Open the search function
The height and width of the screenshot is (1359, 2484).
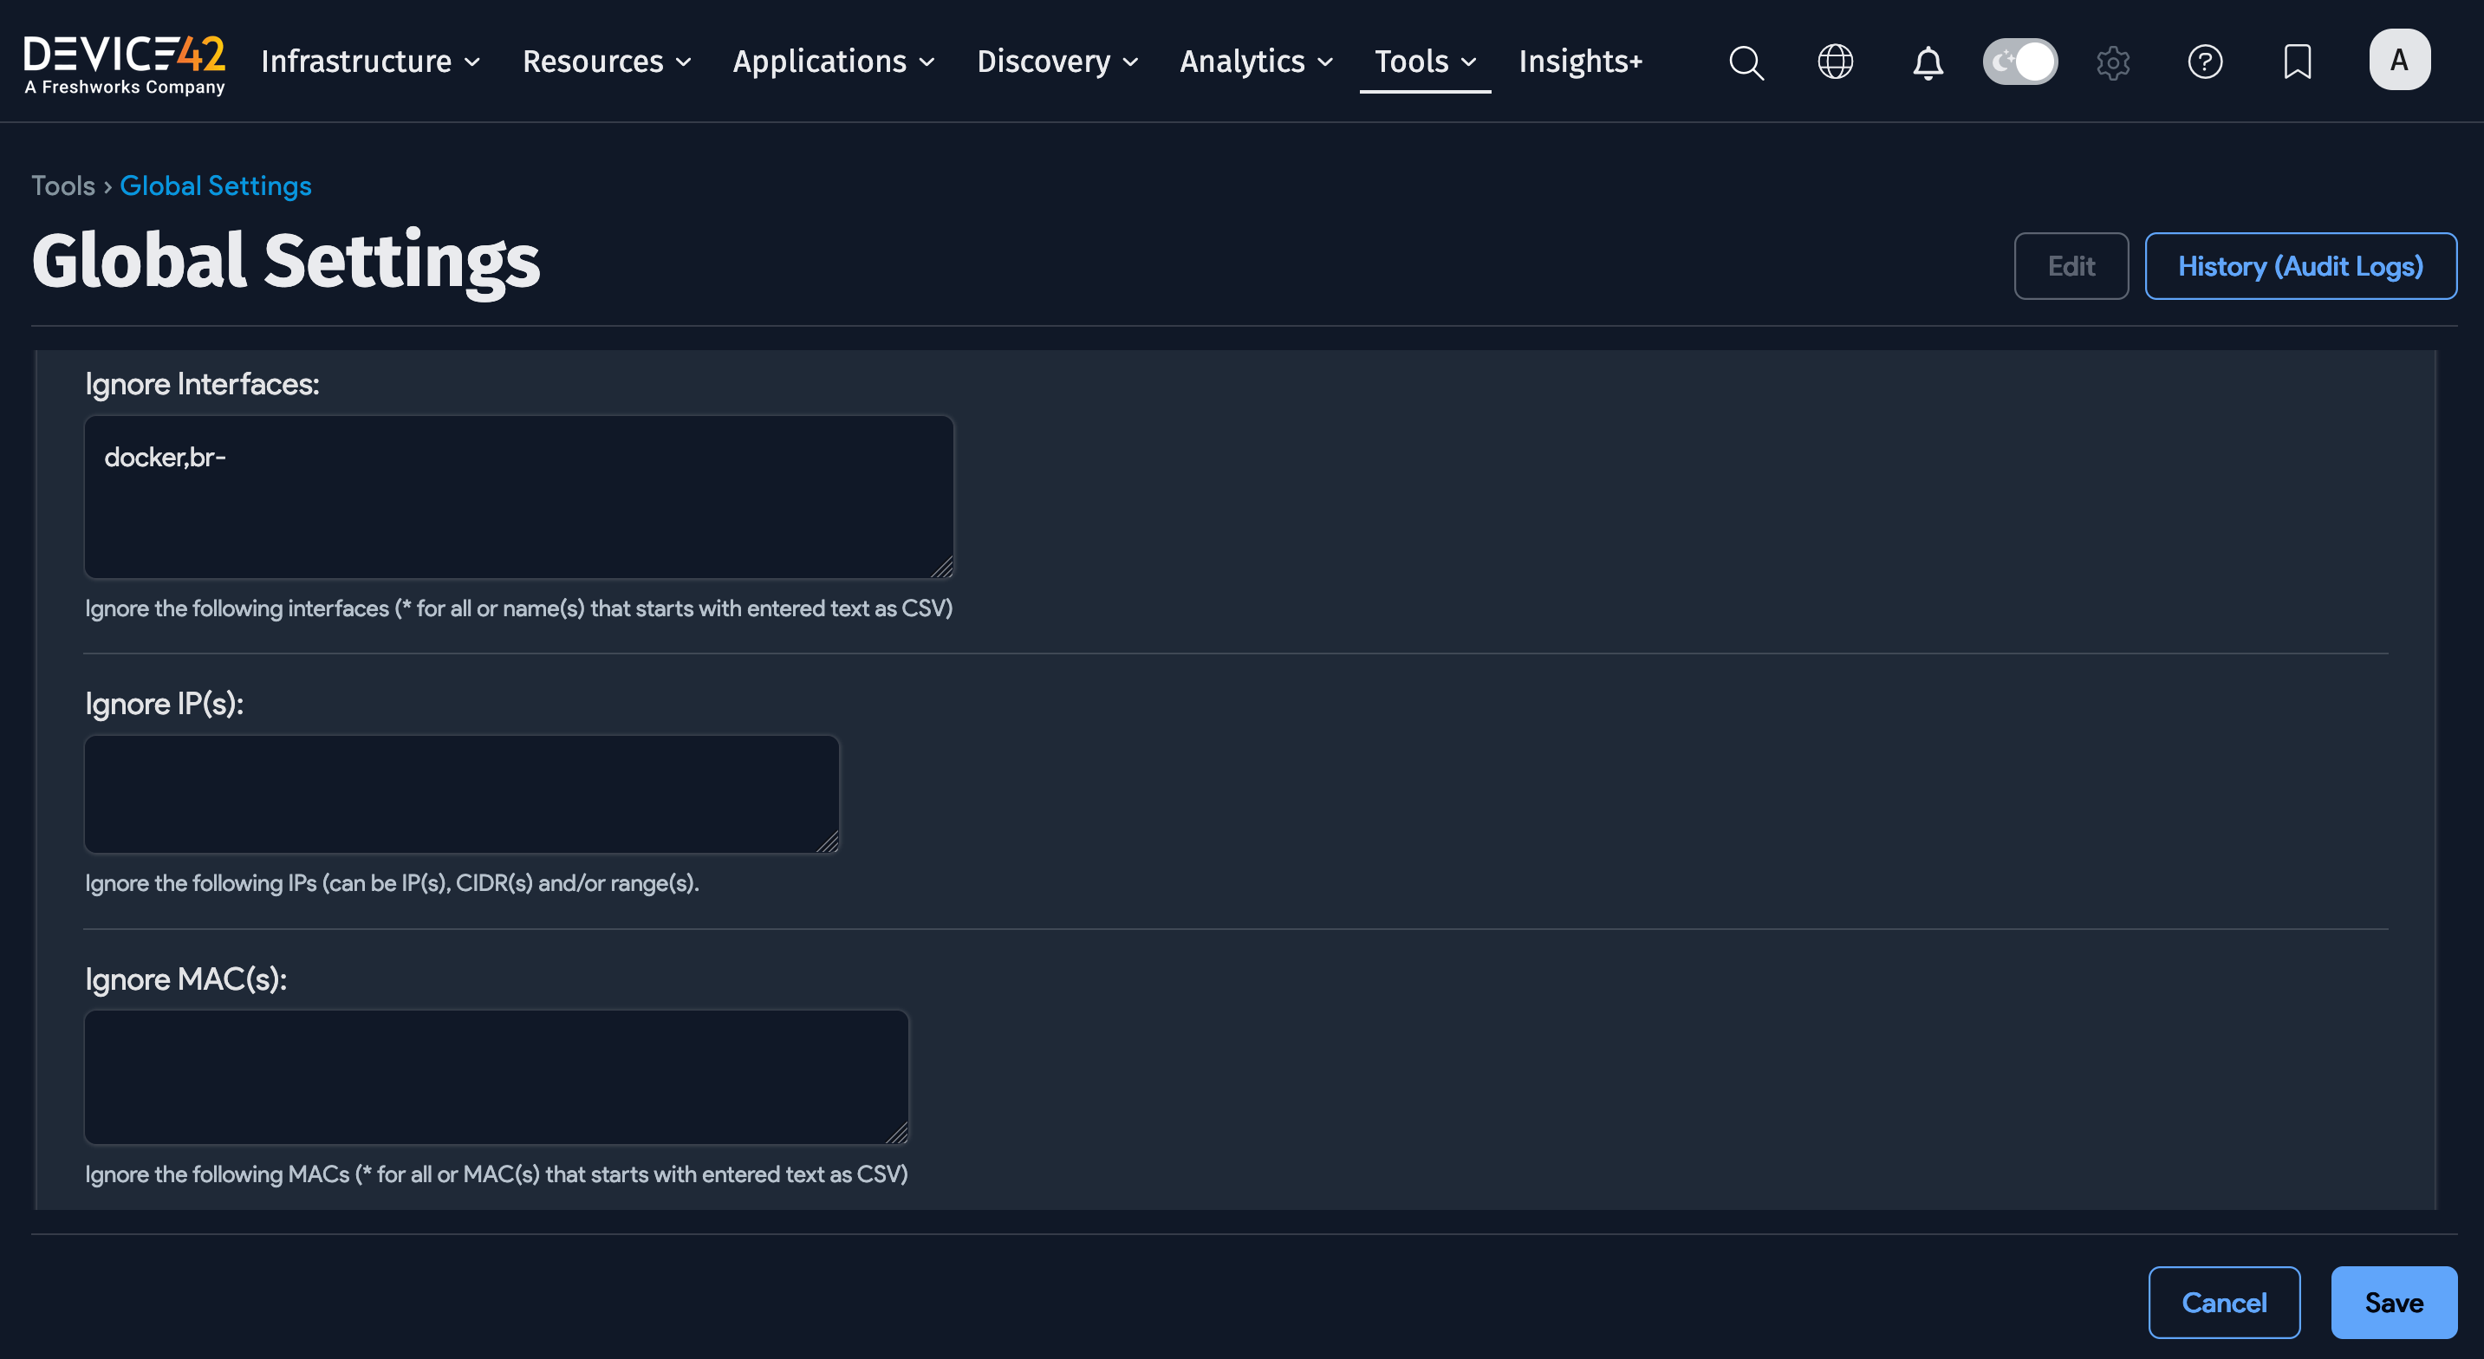tap(1746, 62)
